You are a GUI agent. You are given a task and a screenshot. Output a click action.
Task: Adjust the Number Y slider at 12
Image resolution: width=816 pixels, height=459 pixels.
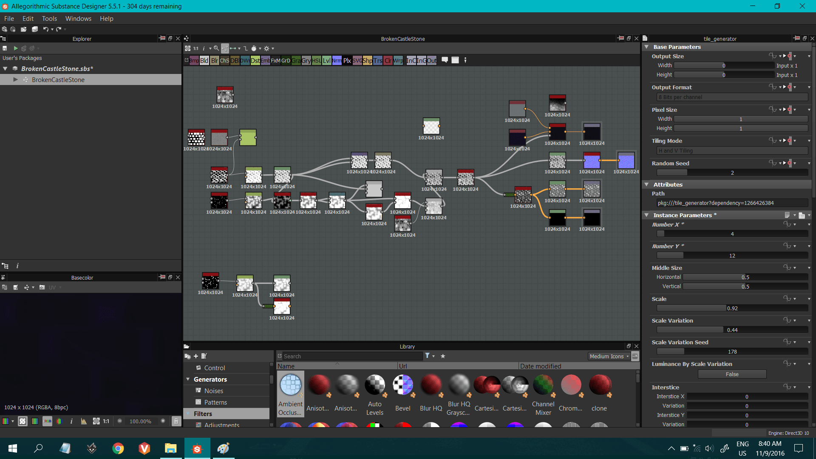[x=732, y=256]
